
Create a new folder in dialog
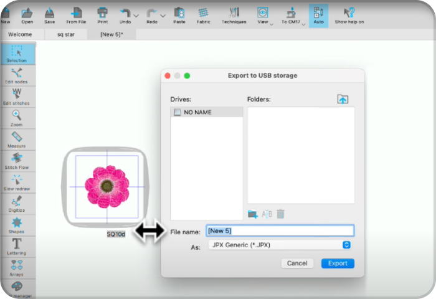point(252,214)
